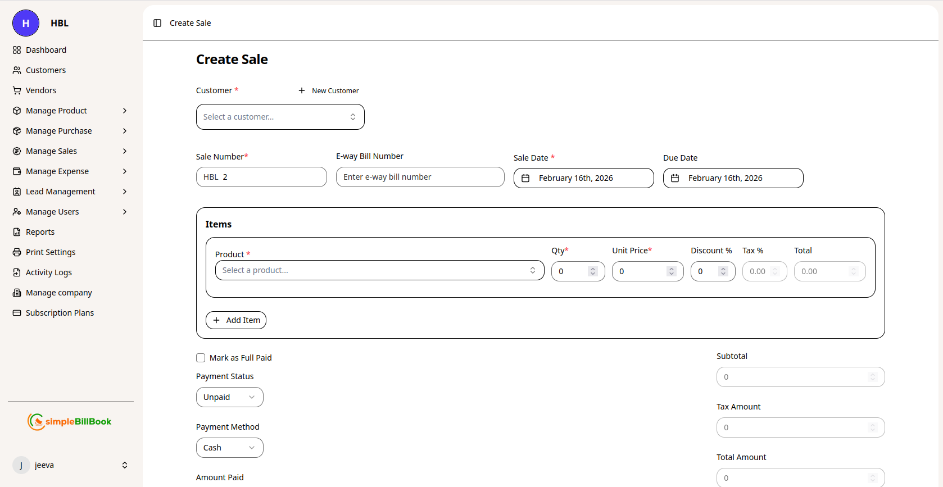Toggle the sidebar panel icon

pyautogui.click(x=157, y=23)
